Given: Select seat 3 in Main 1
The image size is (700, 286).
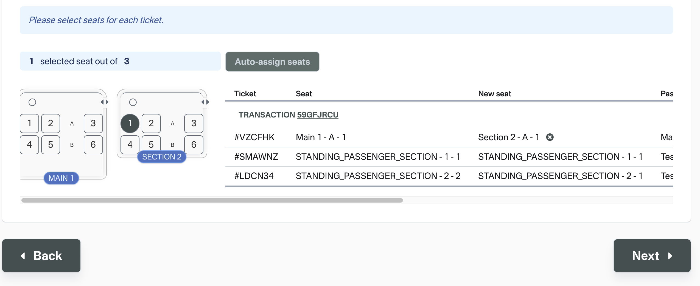Looking at the screenshot, I should (x=93, y=123).
